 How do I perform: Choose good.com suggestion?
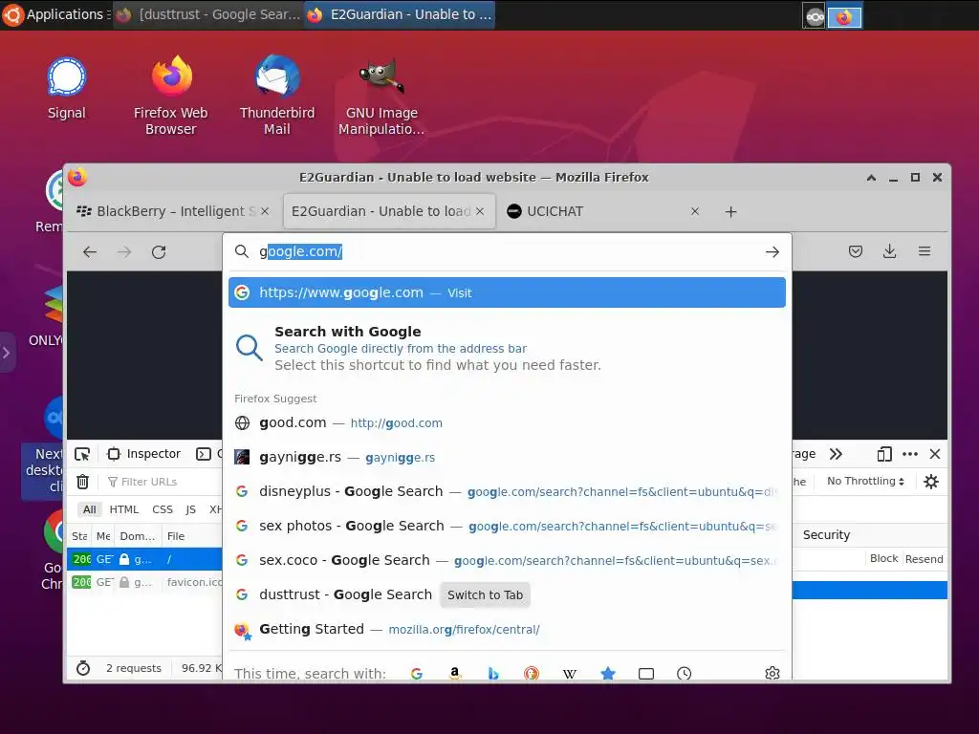click(x=507, y=423)
